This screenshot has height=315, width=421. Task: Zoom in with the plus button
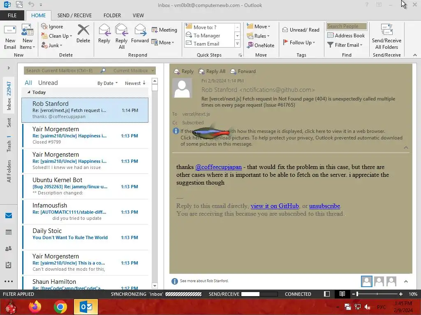(401, 294)
